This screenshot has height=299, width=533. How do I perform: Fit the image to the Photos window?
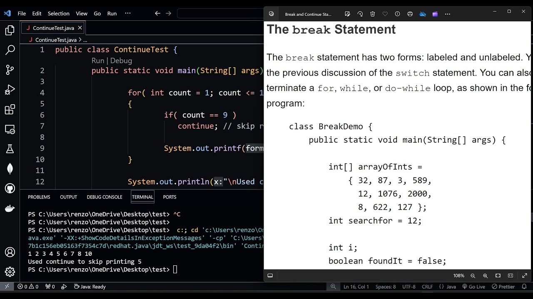pyautogui.click(x=498, y=276)
